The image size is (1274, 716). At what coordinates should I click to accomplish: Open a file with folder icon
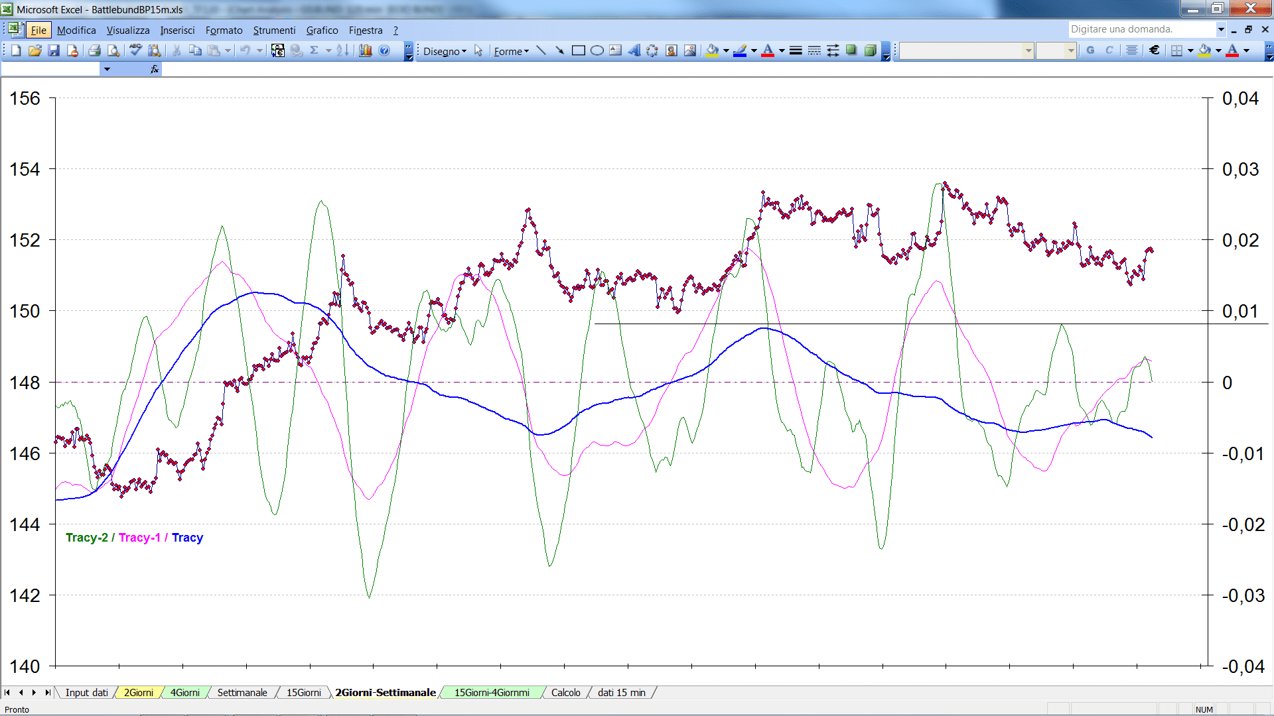pyautogui.click(x=35, y=50)
